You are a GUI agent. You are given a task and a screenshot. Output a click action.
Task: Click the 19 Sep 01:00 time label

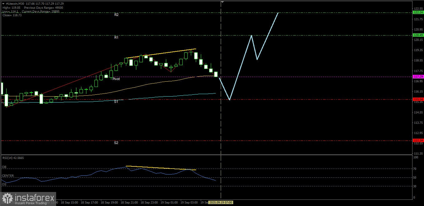coord(168,202)
